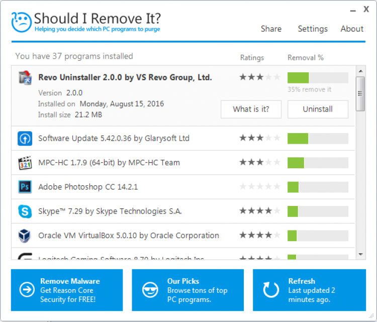The width and height of the screenshot is (377, 322).
Task: Click Software Update's removal percentage bar
Action: point(318,139)
